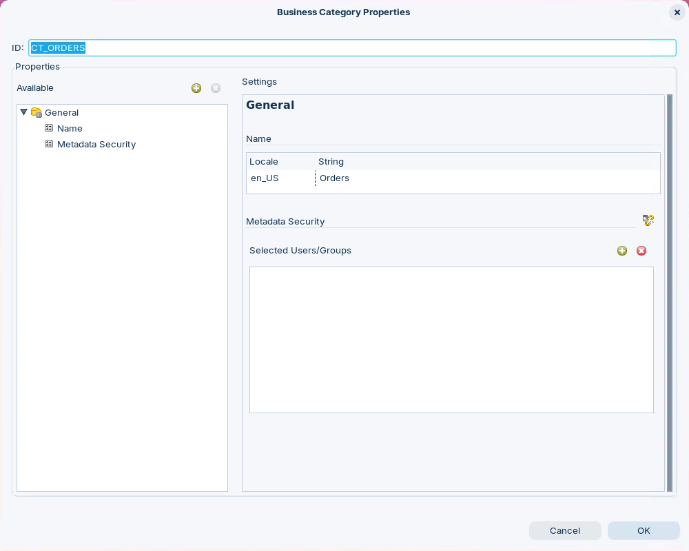Screen dimensions: 689x551
Task: Click the Metadata Security property icon in the tree
Action: [49, 144]
